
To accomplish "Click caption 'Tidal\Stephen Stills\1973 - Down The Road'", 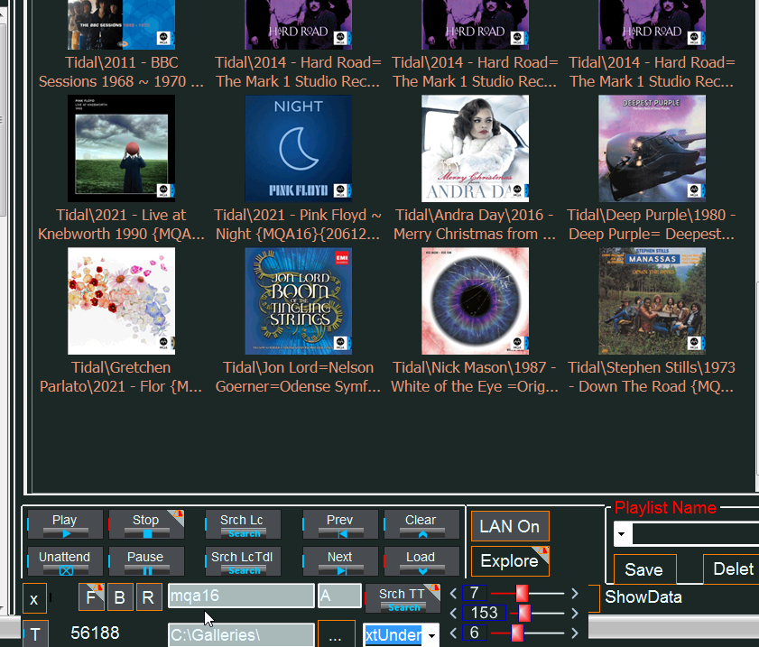I will coord(652,376).
